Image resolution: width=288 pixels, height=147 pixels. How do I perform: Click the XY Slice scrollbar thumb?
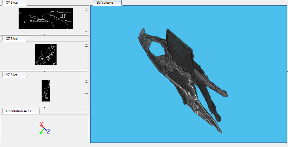pyautogui.click(x=86, y=20)
